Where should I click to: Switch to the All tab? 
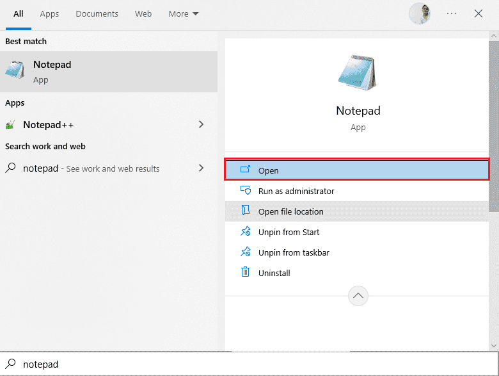pyautogui.click(x=19, y=14)
